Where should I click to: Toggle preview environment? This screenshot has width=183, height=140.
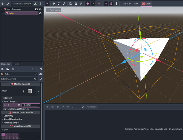(111, 4)
